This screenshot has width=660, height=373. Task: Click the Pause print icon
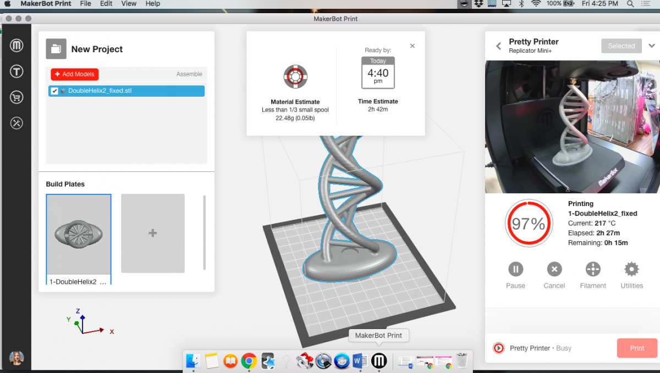click(x=515, y=269)
